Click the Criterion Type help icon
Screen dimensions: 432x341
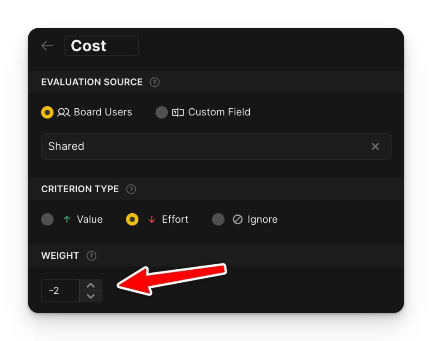[131, 189]
